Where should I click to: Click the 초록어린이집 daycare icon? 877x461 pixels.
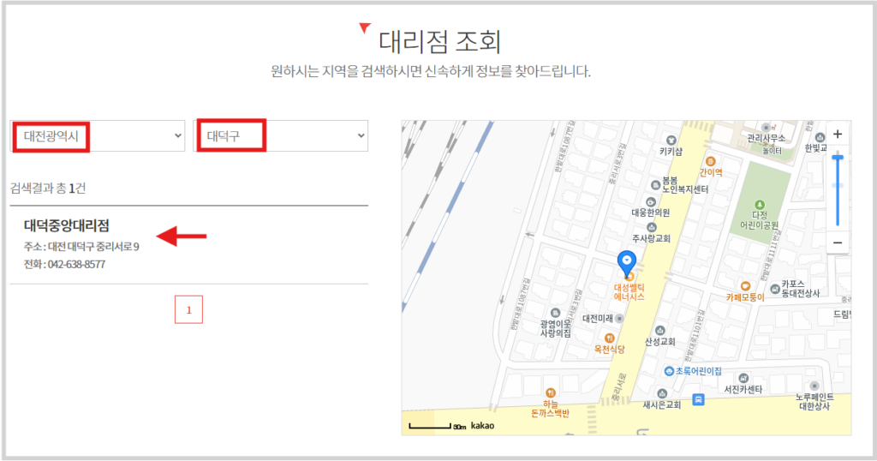pos(669,371)
